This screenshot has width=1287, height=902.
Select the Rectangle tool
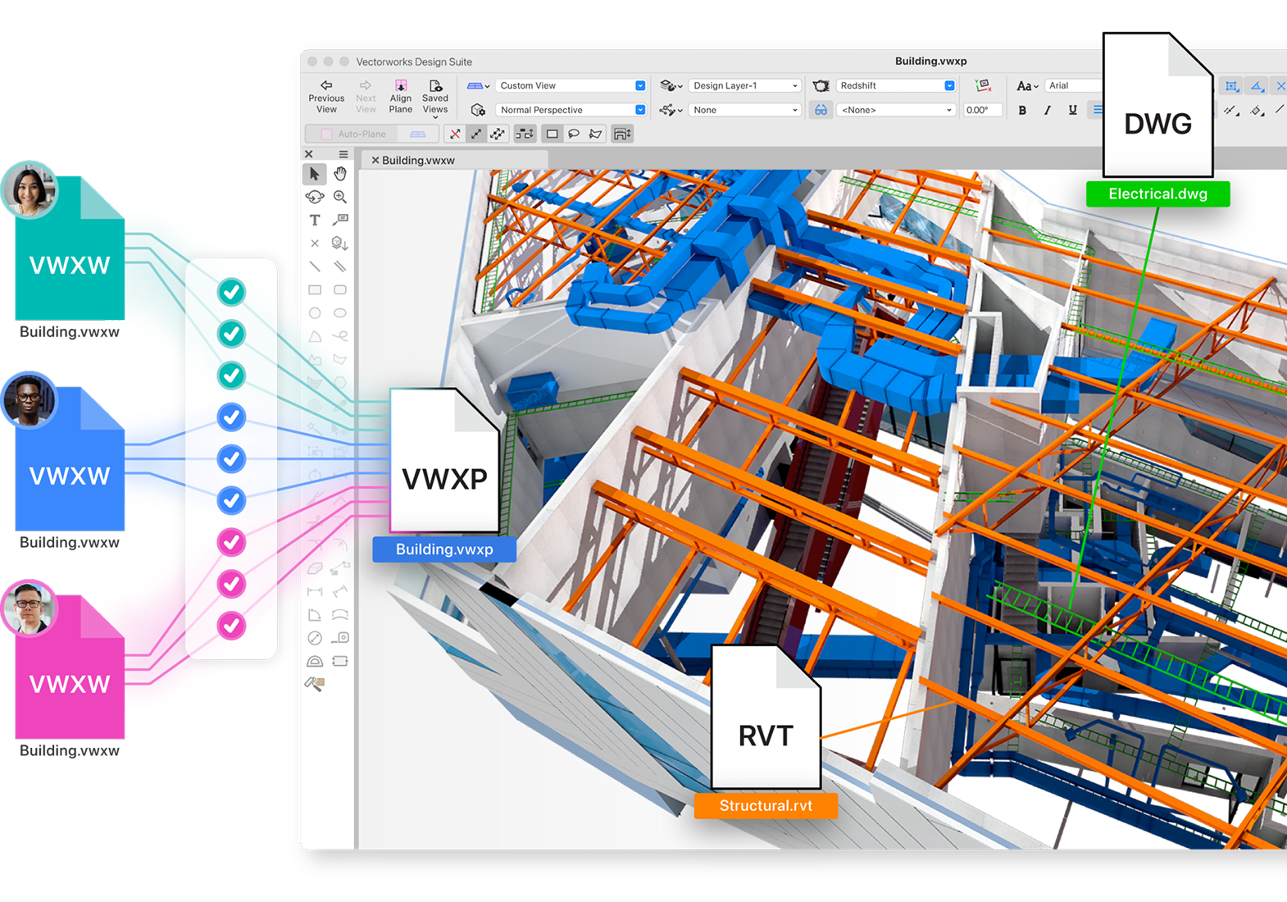tap(315, 289)
